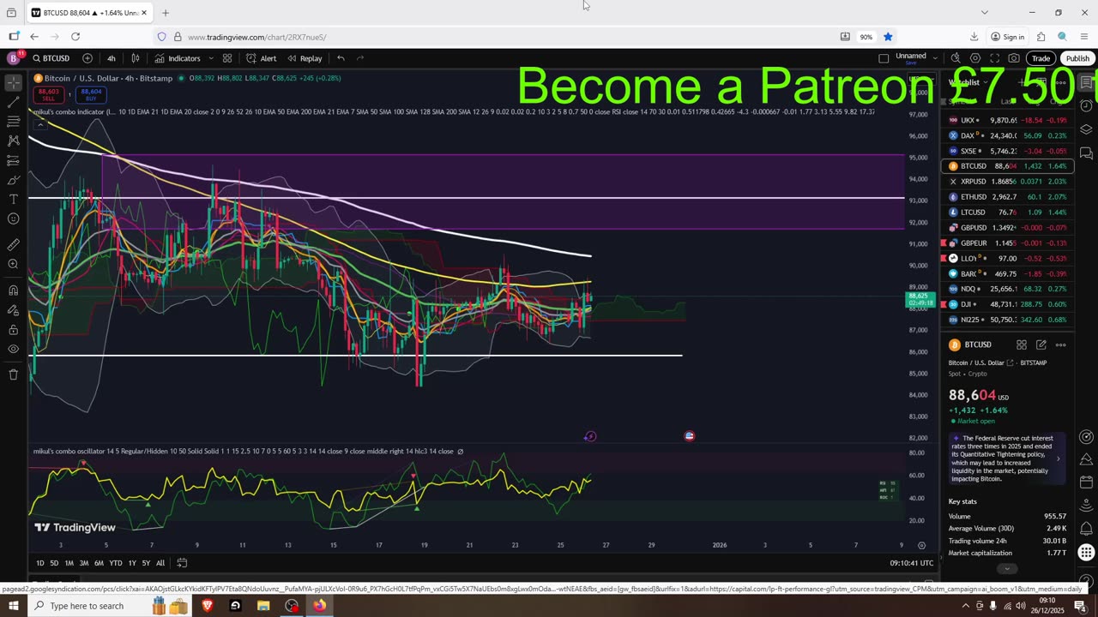Open the chats panel icon
This screenshot has height=617, width=1098.
coord(1086,153)
